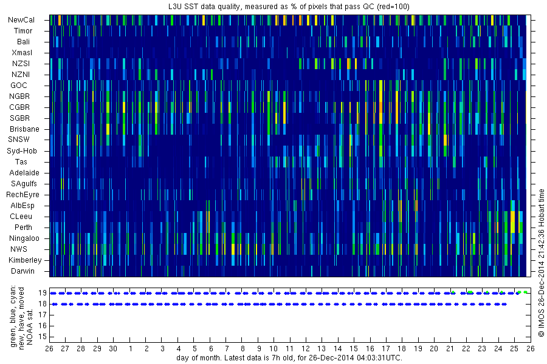This screenshot has height=364, width=547.
Task: Click the NZSI row label
Action: pyautogui.click(x=21, y=63)
